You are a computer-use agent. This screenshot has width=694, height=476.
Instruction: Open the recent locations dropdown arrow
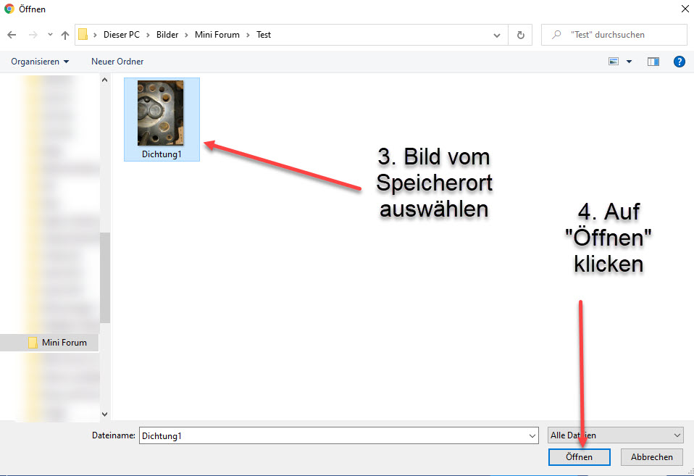pyautogui.click(x=50, y=35)
